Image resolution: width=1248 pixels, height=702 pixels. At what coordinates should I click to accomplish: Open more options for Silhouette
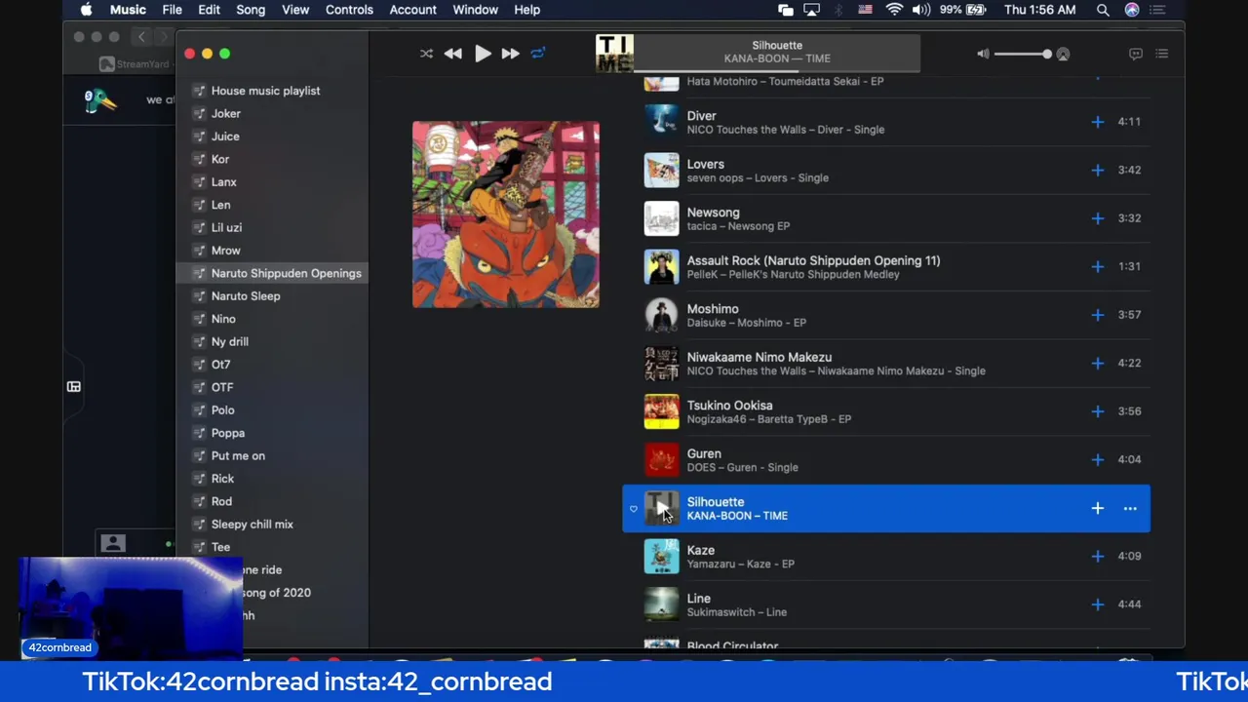coord(1130,508)
